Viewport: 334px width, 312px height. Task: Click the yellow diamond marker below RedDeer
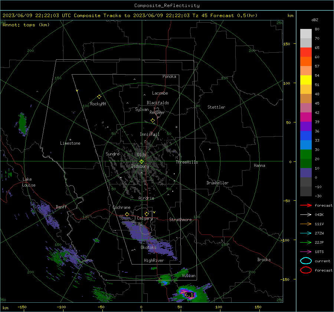pos(153,121)
